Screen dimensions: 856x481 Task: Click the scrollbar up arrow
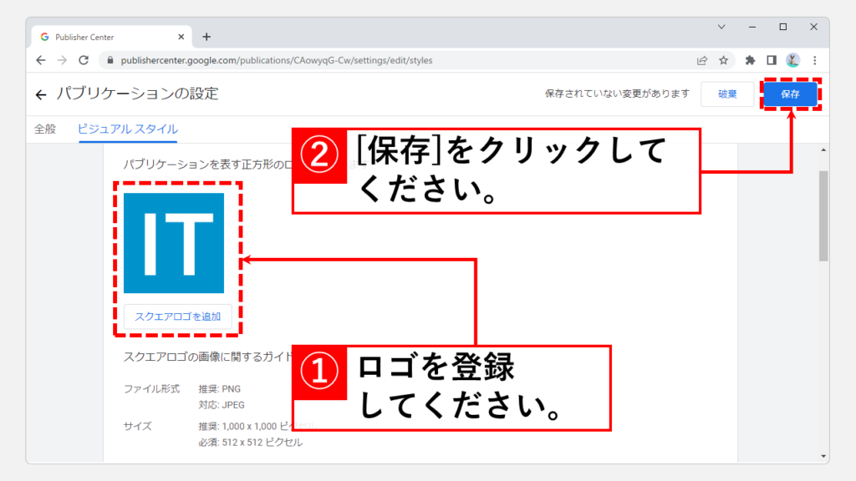coord(823,149)
